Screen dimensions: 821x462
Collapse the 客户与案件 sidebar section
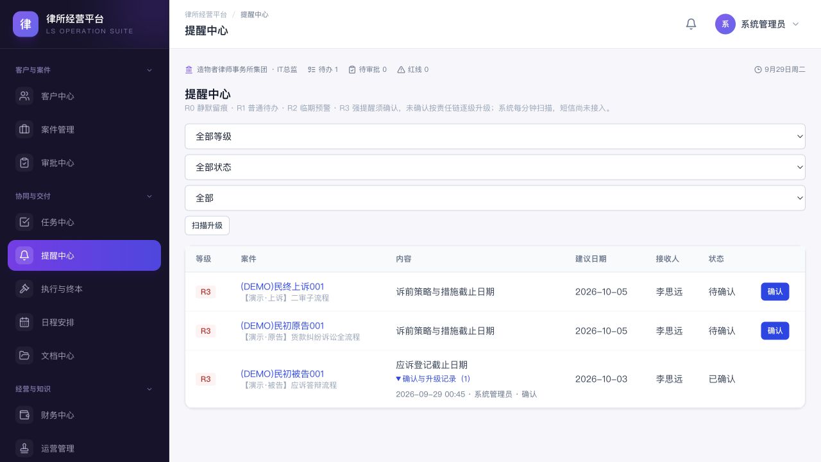(149, 70)
